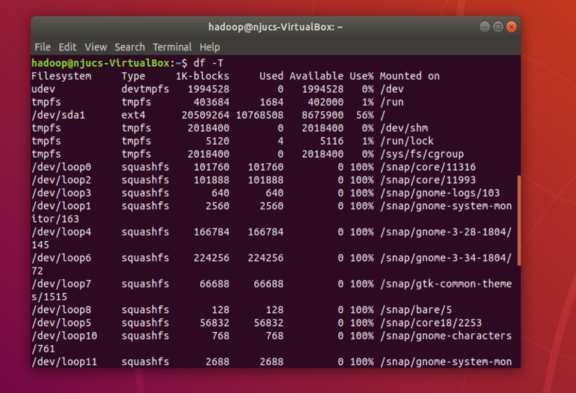Image resolution: width=576 pixels, height=393 pixels.
Task: Open the Search menu
Action: tap(130, 47)
